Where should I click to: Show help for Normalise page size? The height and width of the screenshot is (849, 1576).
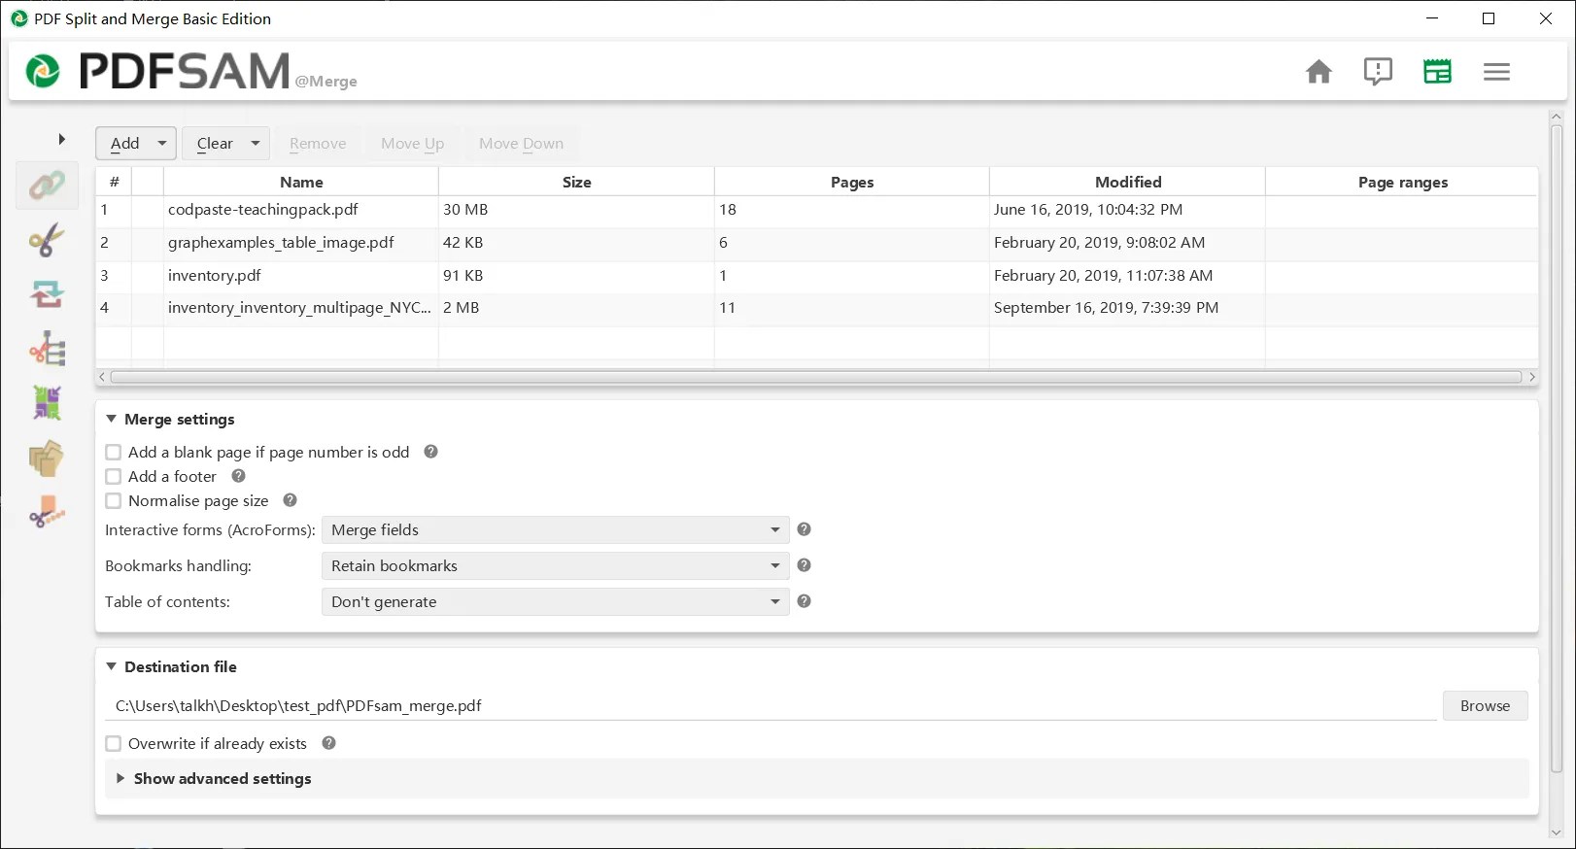point(290,500)
